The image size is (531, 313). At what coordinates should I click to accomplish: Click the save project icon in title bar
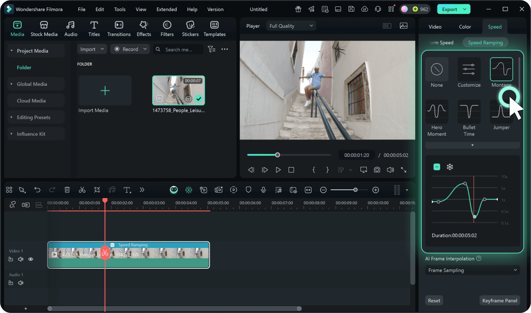click(x=351, y=9)
